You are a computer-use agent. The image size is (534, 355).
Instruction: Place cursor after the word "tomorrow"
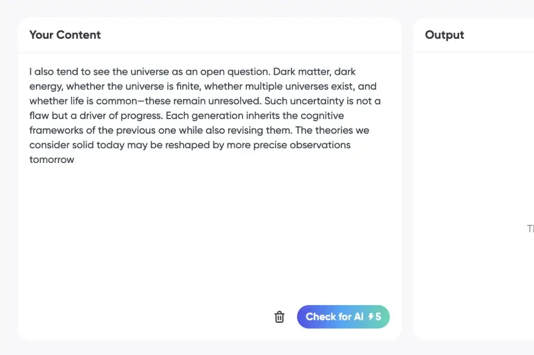tap(75, 160)
